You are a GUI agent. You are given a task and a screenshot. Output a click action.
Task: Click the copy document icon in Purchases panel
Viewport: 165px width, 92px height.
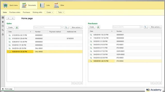[98, 27]
